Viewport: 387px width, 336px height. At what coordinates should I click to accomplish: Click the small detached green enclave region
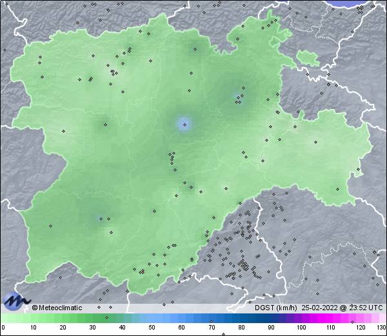click(308, 58)
